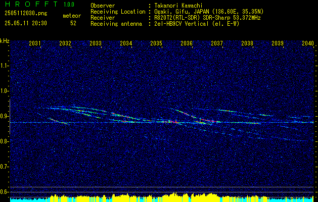318x202 pixels.
Task: Click the 1.1 kHz frequency label
Action: [x=4, y=66]
